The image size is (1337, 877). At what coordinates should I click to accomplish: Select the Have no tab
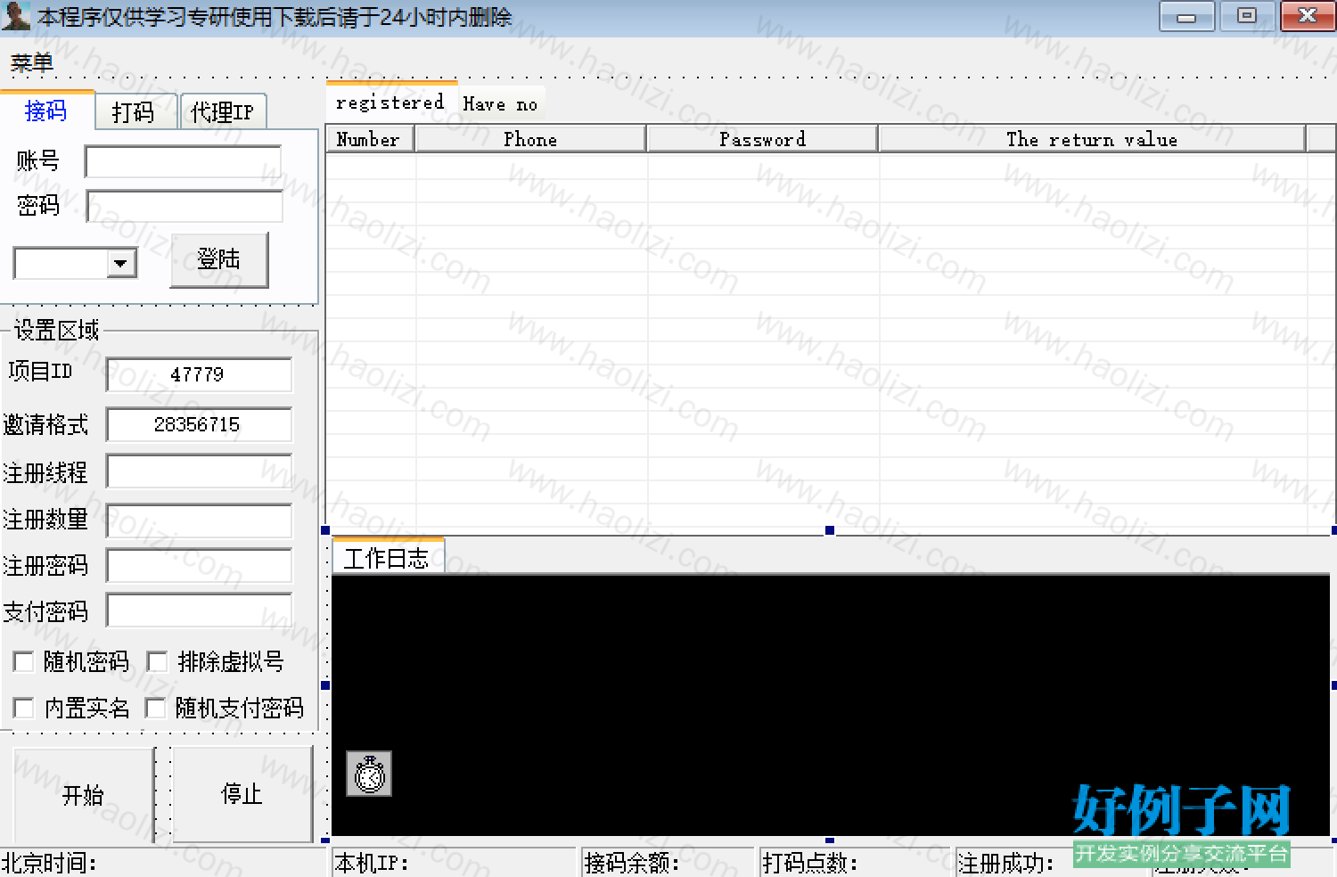click(501, 104)
